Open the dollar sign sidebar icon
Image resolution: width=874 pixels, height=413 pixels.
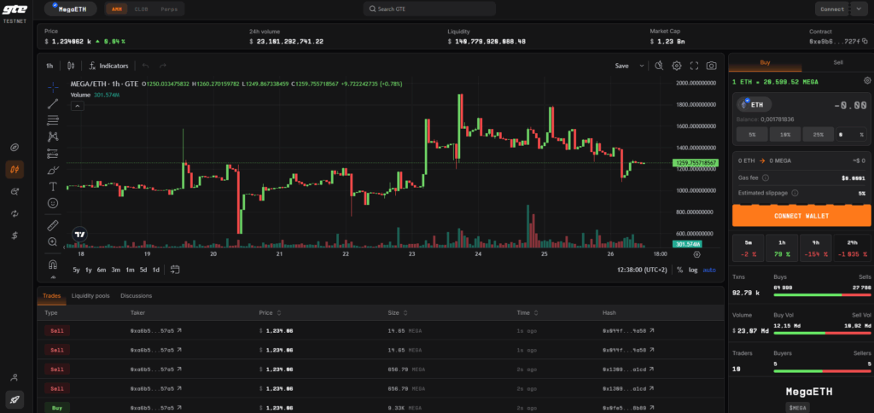pyautogui.click(x=15, y=236)
